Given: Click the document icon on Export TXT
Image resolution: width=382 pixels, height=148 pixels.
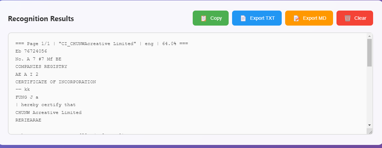Looking at the screenshot, I should (243, 18).
